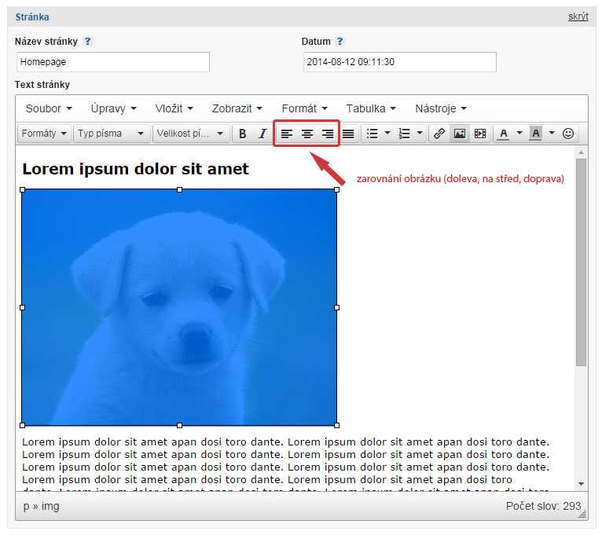Center align the image
The image size is (602, 535).
[307, 134]
